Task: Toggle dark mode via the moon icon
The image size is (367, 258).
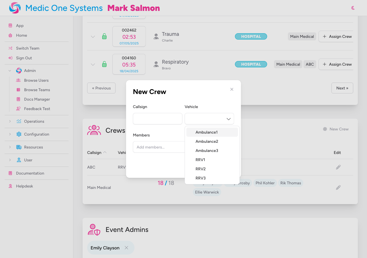Action: [x=353, y=8]
